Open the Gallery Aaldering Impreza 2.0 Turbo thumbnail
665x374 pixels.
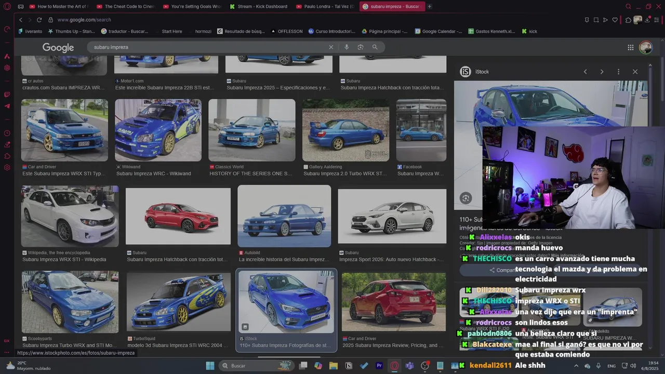[x=345, y=130]
